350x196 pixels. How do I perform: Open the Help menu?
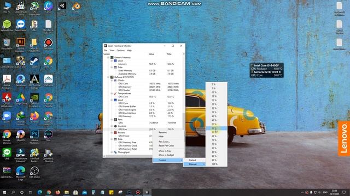point(129,51)
